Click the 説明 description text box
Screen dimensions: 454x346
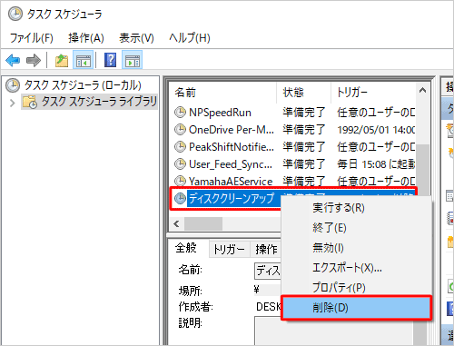pyautogui.click(x=333, y=331)
